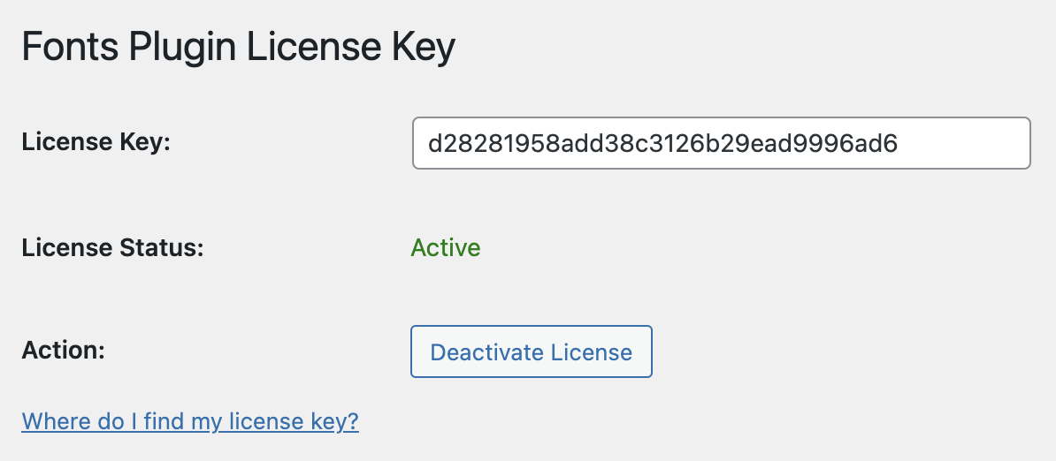Click the 'License Key:' field label
Viewport: 1056px width, 461px height.
(96, 142)
